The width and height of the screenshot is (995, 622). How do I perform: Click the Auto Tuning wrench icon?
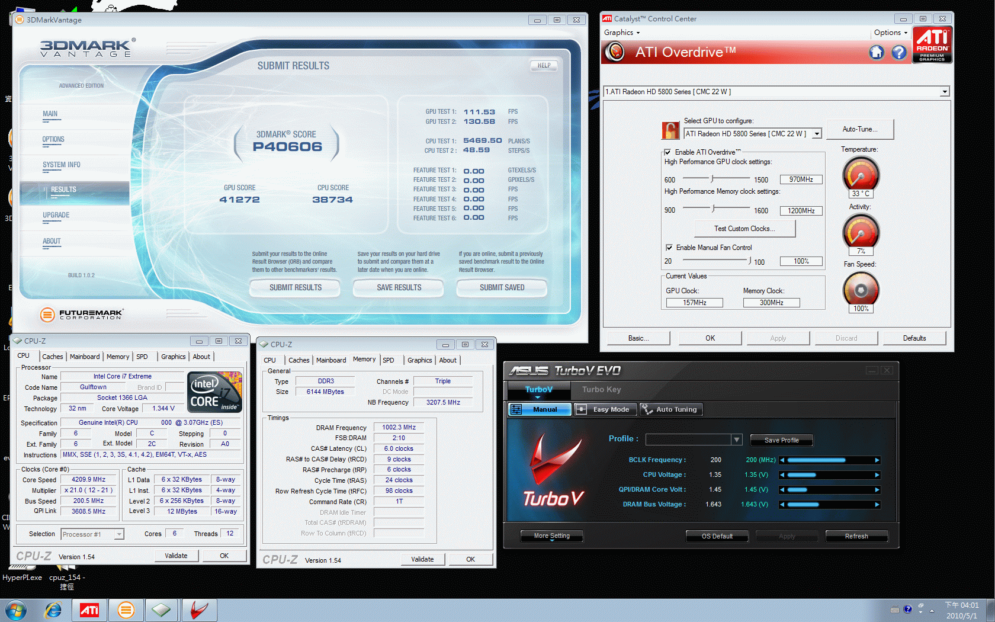point(646,409)
